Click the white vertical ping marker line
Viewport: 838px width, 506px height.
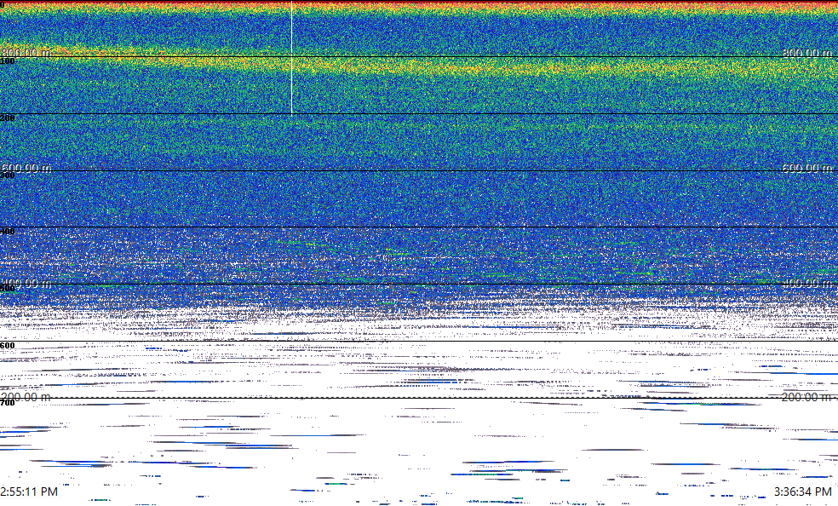[x=292, y=57]
